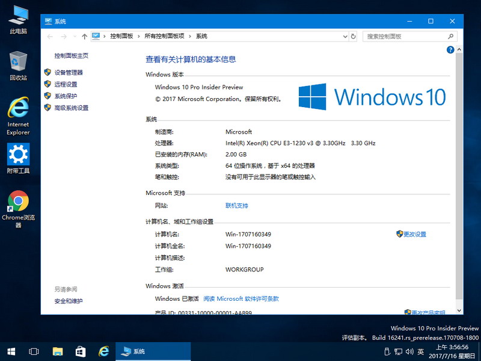
Task: Select the 附带工具 gear desktop icon
Action: (x=19, y=158)
